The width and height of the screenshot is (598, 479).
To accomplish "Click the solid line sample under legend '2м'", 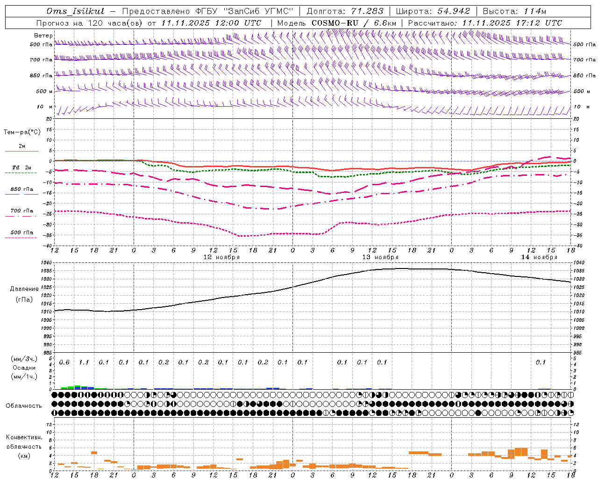I will point(21,152).
